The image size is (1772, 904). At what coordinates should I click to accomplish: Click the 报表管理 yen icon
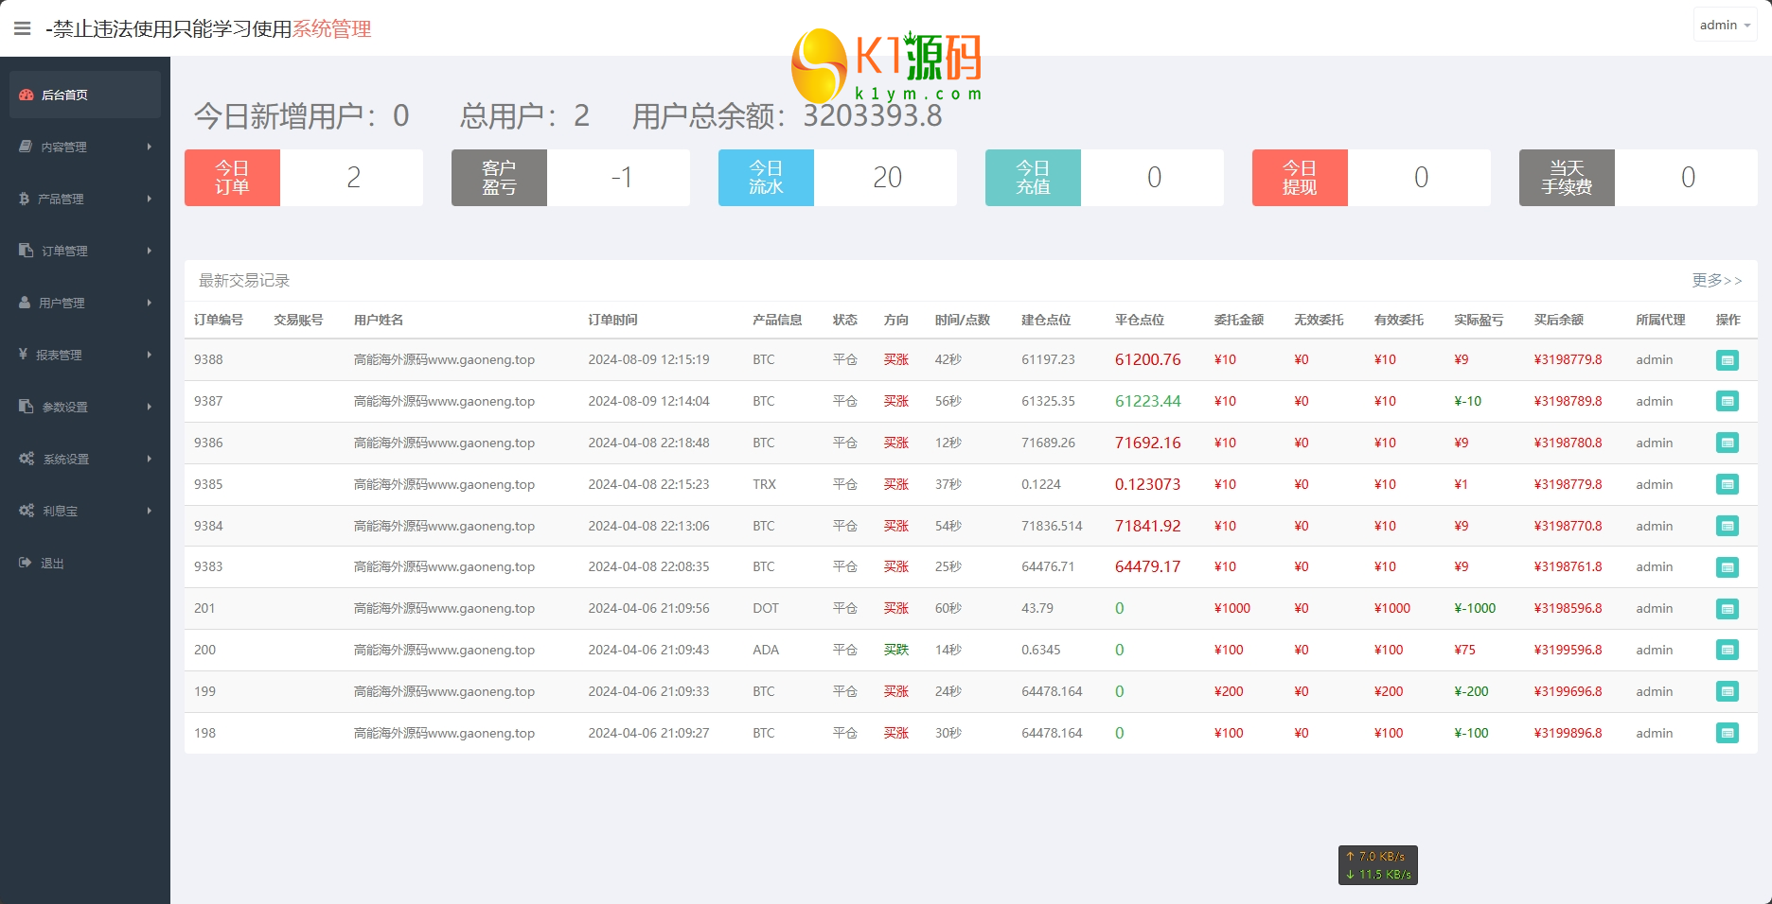tap(24, 355)
